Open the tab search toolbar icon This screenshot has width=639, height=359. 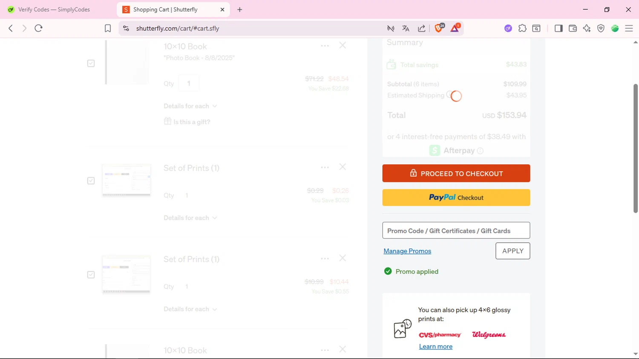[x=536, y=29]
